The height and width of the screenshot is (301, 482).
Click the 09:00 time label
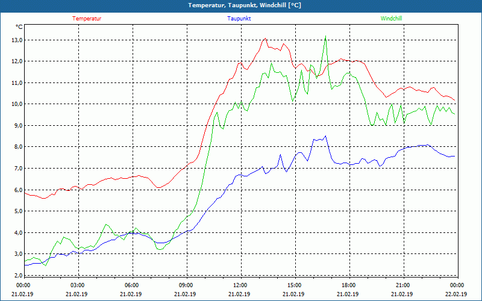coord(186,285)
